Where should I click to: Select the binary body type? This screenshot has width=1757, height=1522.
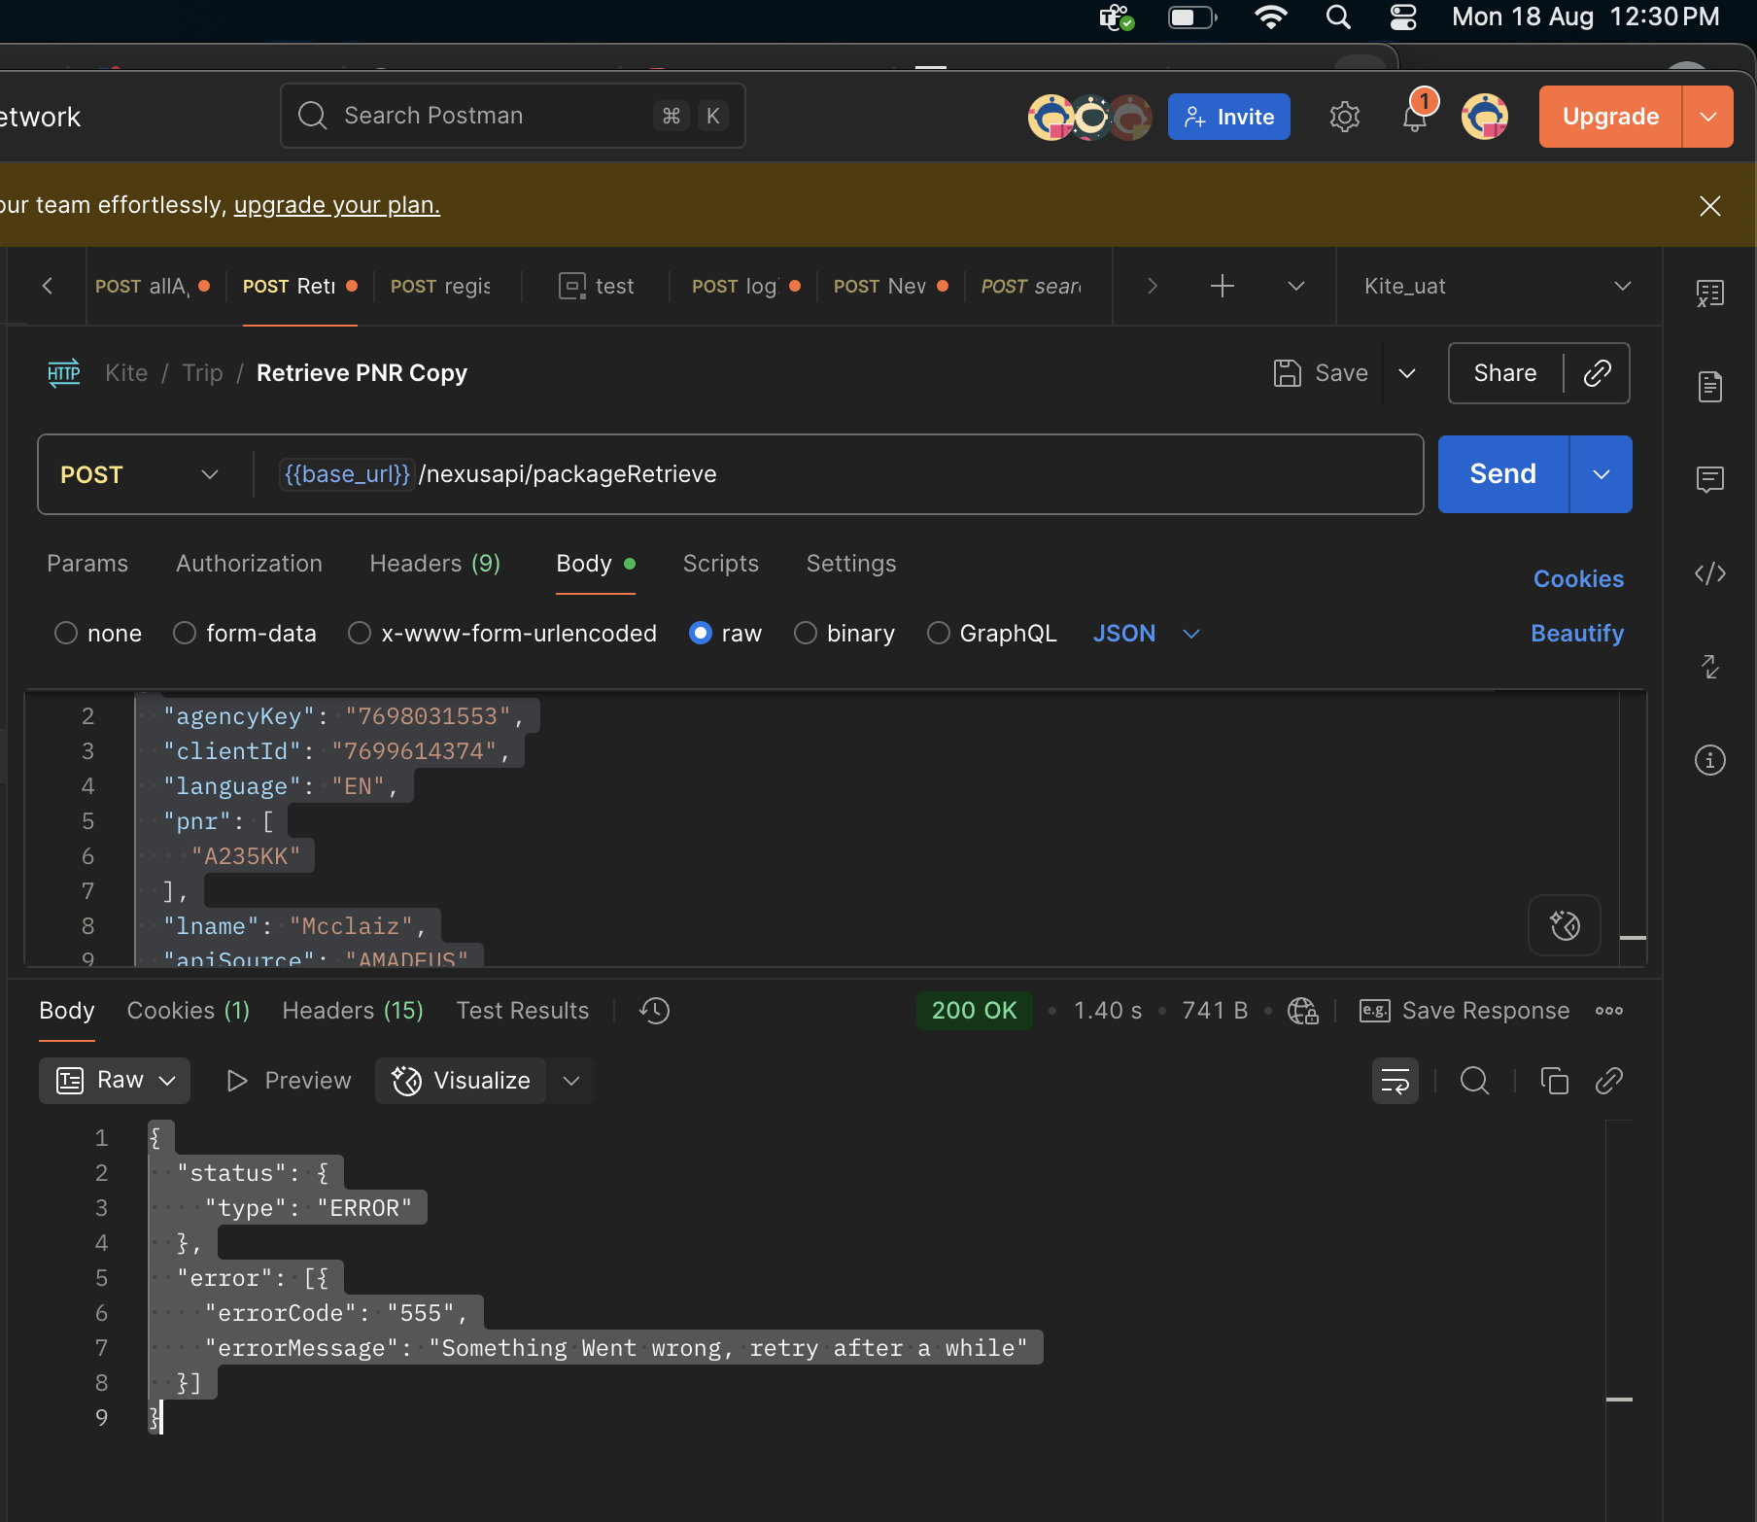[x=806, y=634]
